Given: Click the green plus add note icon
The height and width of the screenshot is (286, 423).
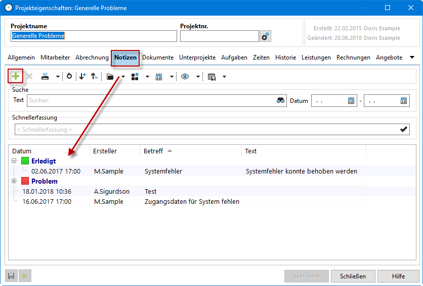Looking at the screenshot, I should 16,76.
